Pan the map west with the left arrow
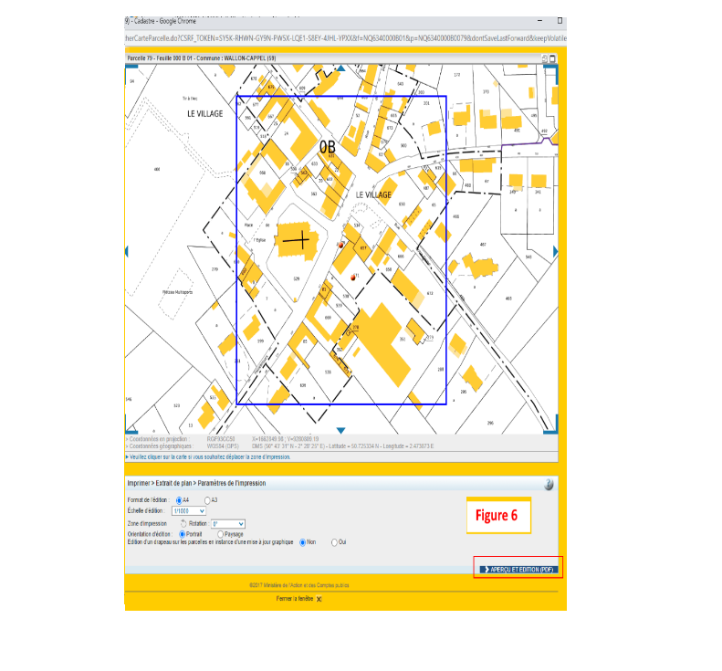 click(127, 251)
